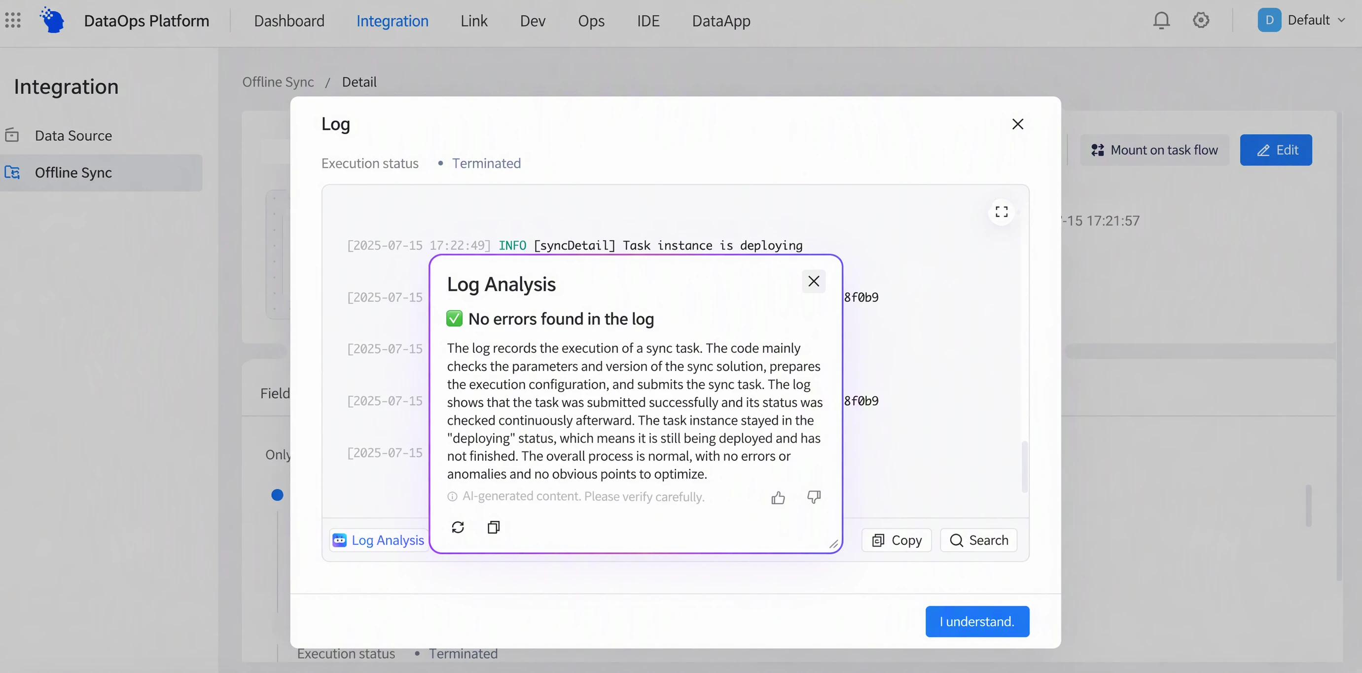This screenshot has width=1362, height=673.
Task: Click the Edit button
Action: (x=1276, y=150)
